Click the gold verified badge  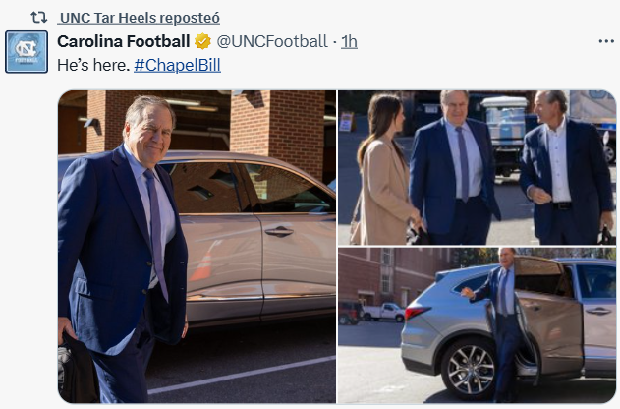tap(202, 41)
